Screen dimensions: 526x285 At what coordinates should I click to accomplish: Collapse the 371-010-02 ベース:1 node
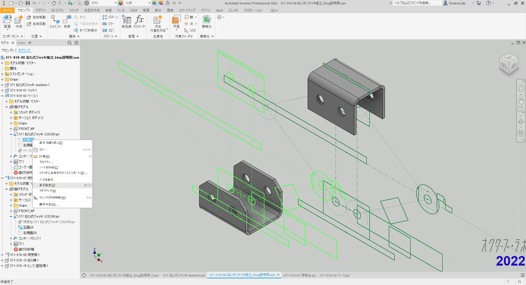[x=2, y=96]
